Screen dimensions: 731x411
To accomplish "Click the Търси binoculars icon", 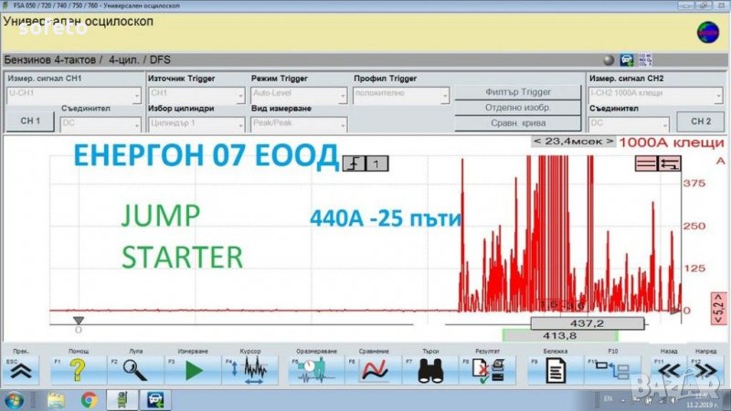I will point(430,370).
